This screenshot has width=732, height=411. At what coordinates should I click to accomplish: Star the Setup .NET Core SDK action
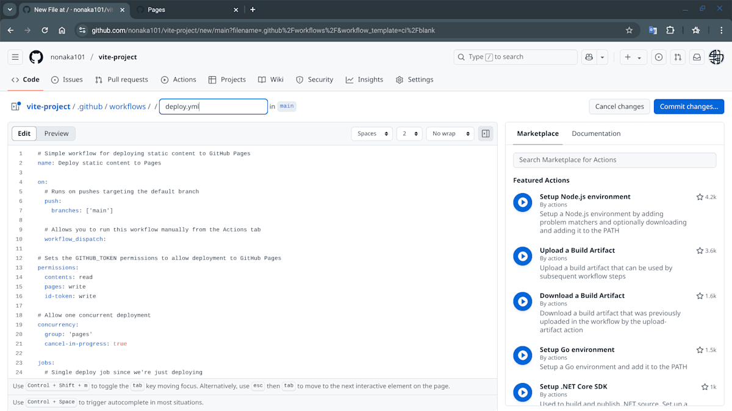(x=705, y=387)
